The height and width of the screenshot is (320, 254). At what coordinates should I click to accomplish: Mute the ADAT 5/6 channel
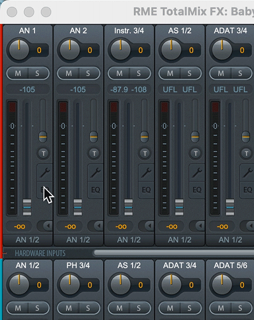[221, 308]
